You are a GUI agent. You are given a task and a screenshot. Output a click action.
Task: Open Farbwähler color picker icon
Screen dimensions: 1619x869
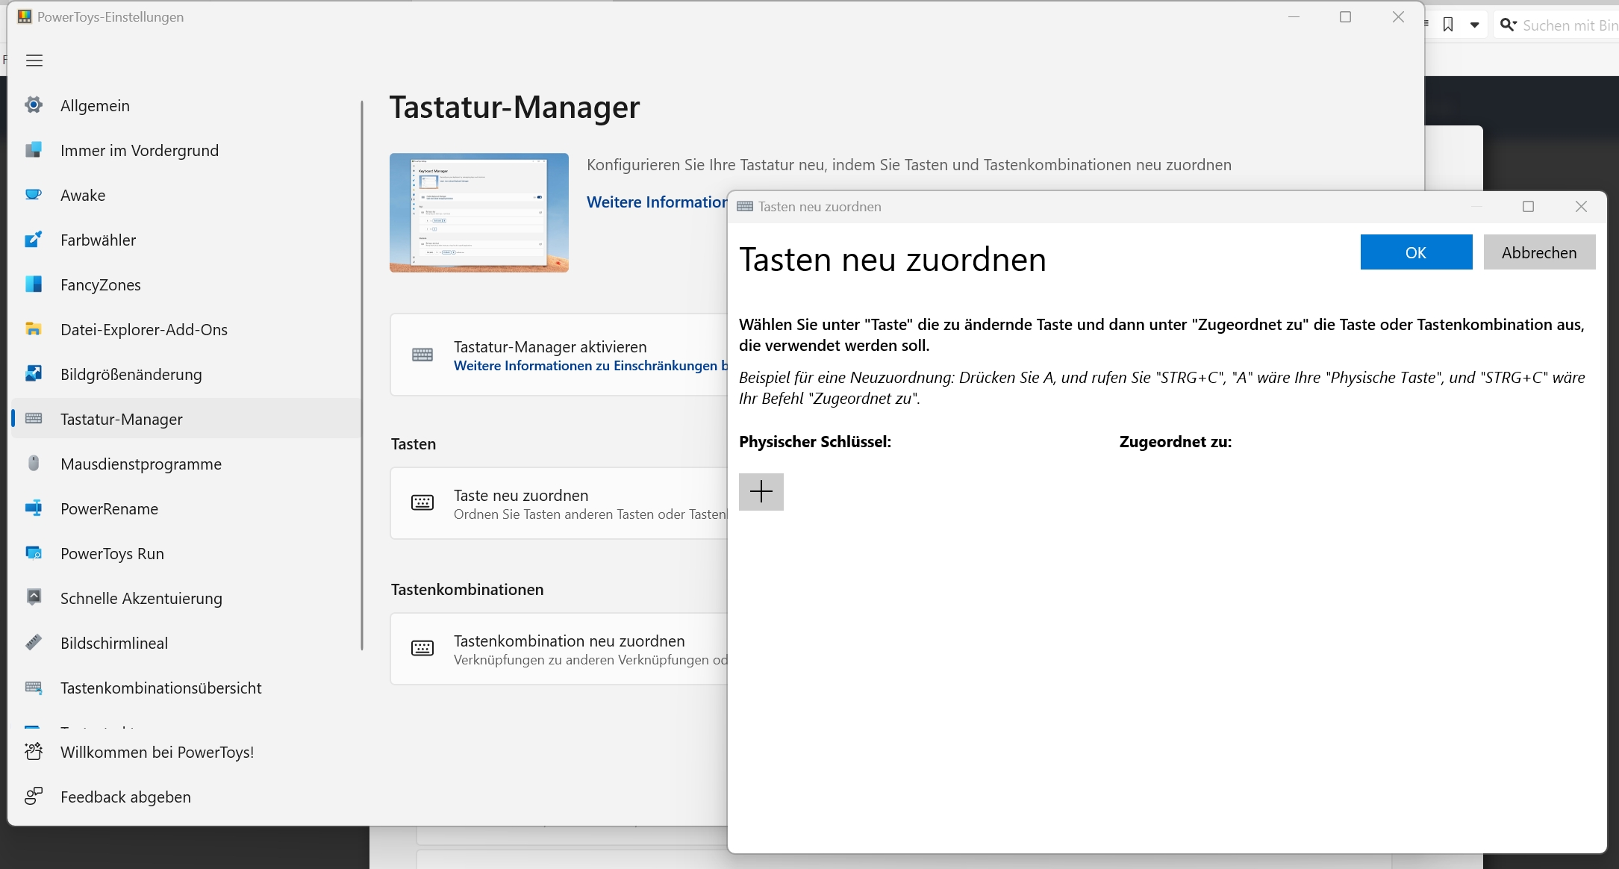click(x=34, y=240)
